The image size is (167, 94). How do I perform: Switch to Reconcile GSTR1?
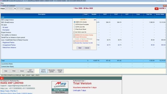[x=52, y=71]
